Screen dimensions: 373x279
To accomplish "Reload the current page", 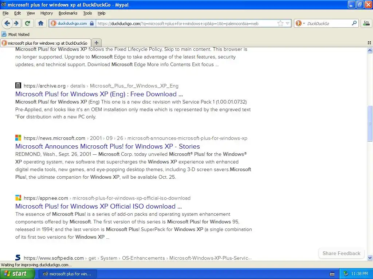I will [28, 23].
